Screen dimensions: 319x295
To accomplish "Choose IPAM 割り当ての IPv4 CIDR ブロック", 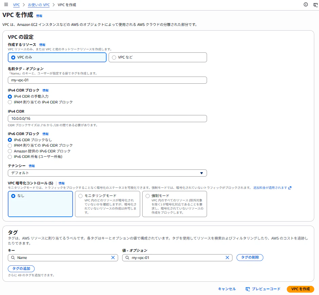I will point(10,102).
